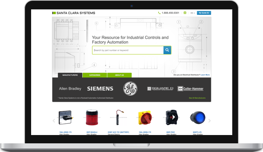The image size is (263, 152).
Task: Click the blue magnifier search button
Action: coord(167,50)
